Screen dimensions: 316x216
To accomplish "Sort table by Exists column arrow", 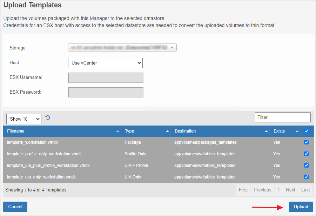I will 297,131.
